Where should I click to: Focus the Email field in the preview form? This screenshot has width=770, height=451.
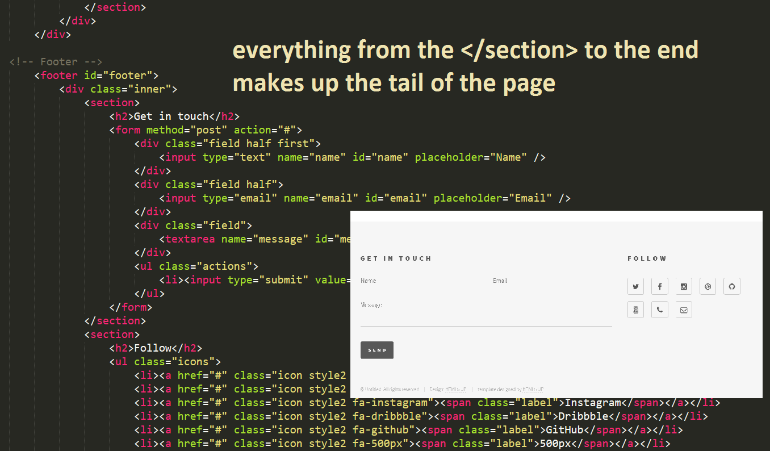552,281
